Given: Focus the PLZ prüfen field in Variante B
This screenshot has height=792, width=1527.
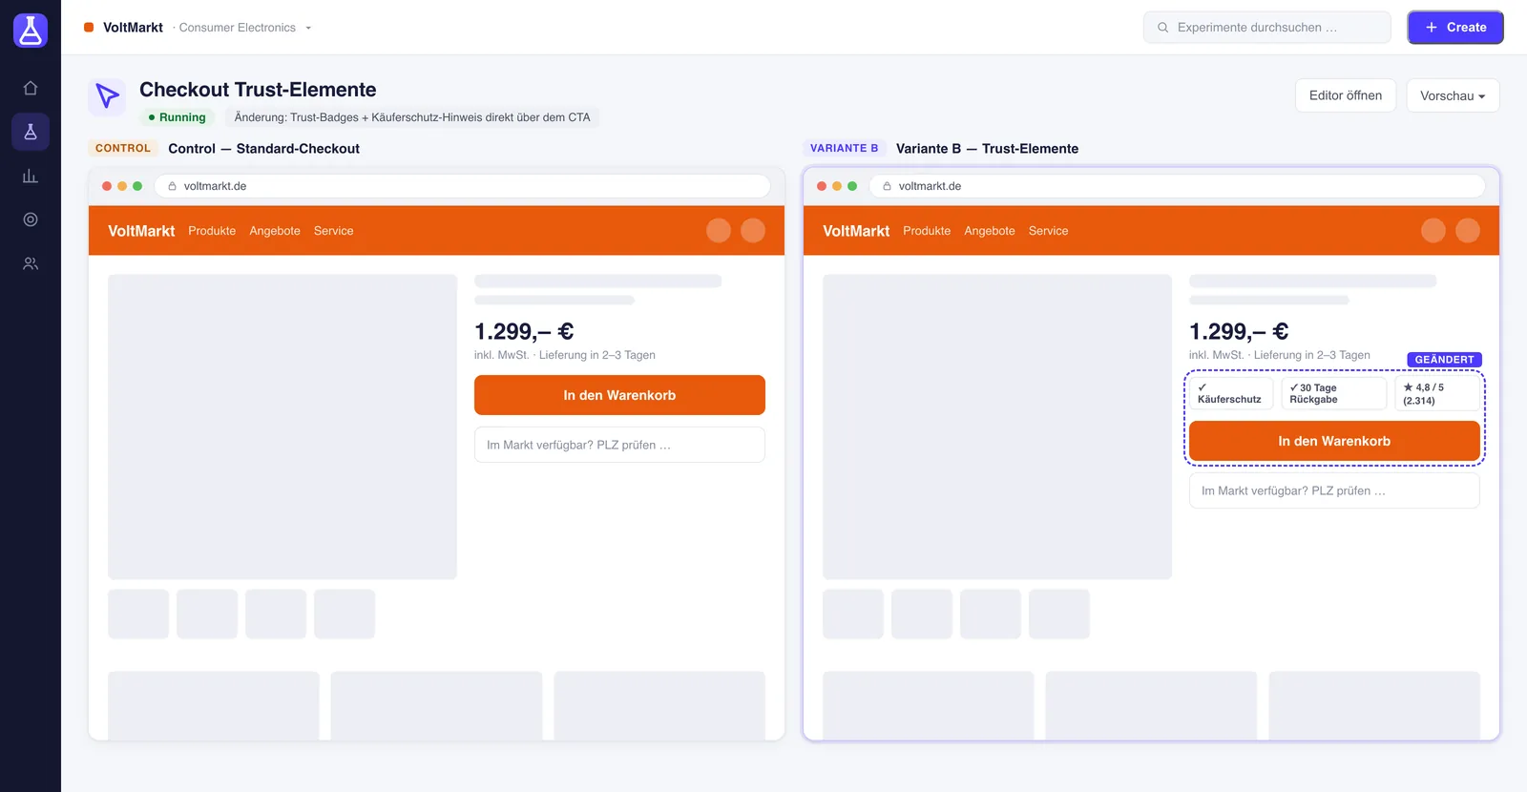Looking at the screenshot, I should point(1334,490).
